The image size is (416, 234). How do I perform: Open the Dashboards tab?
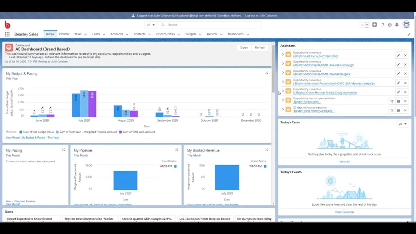[x=236, y=34]
